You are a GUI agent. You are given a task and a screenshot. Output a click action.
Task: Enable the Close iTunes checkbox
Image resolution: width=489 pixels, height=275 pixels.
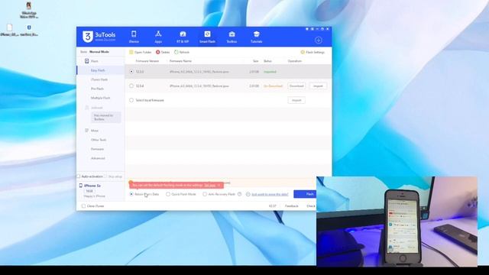(x=83, y=206)
